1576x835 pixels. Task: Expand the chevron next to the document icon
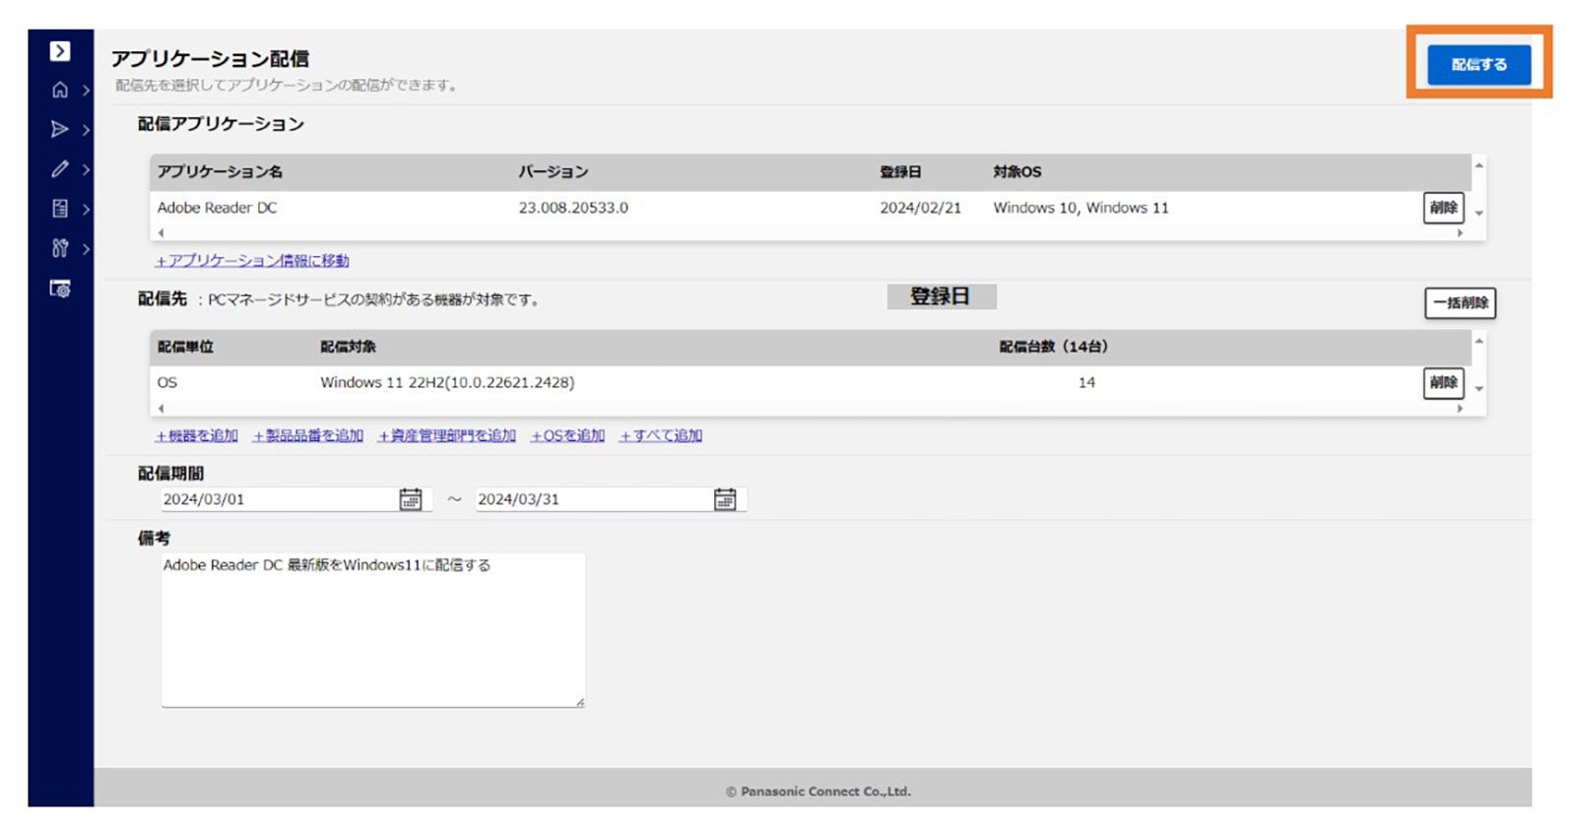tap(86, 209)
